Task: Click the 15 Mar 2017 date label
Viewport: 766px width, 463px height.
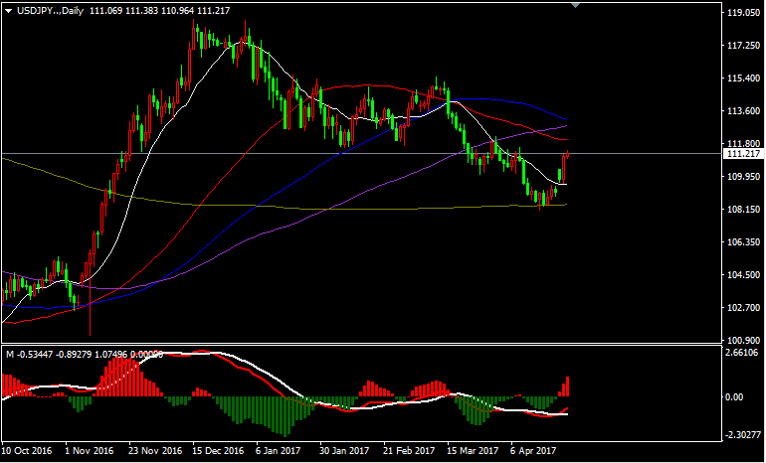Action: point(473,451)
